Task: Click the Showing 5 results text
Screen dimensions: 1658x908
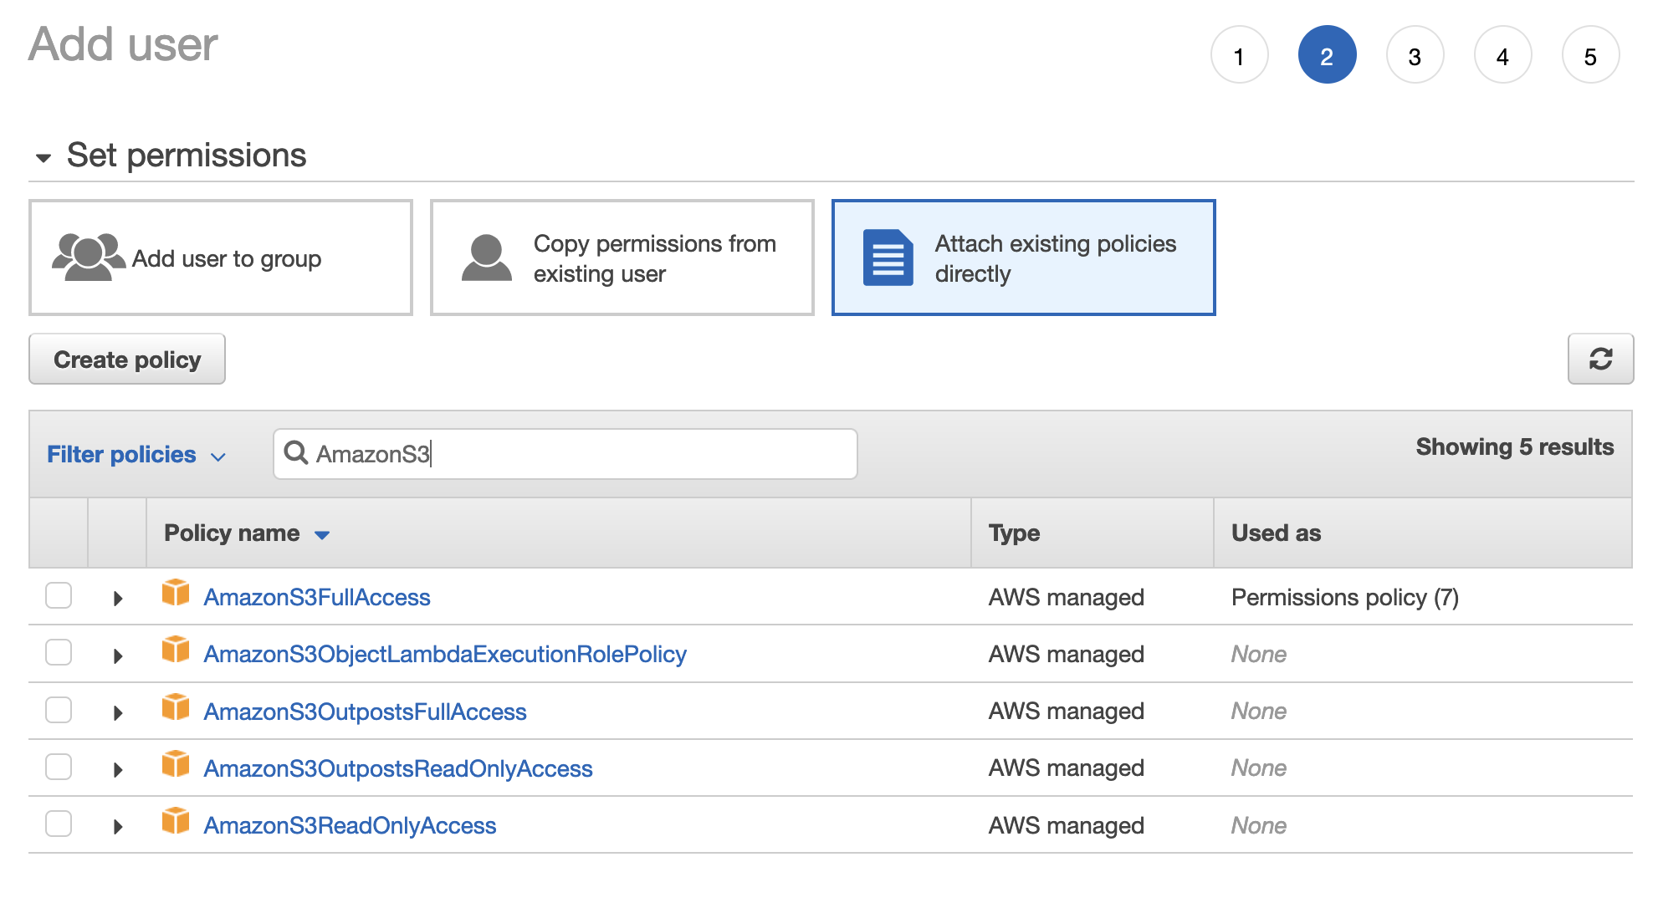Action: [x=1514, y=447]
